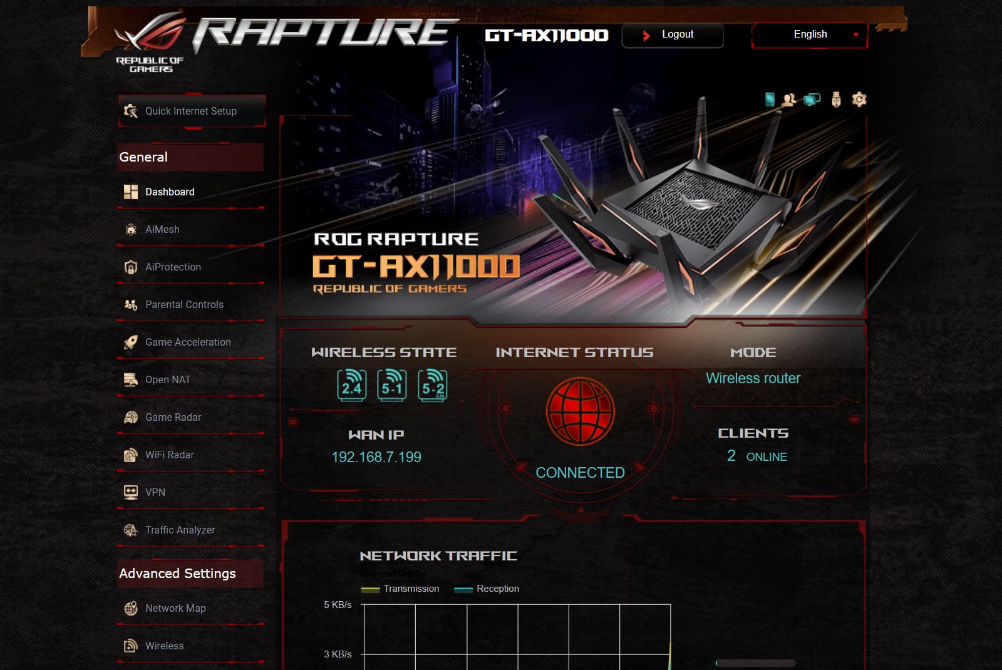1002x670 pixels.
Task: Click the Game Radar sidebar icon
Action: click(x=130, y=417)
